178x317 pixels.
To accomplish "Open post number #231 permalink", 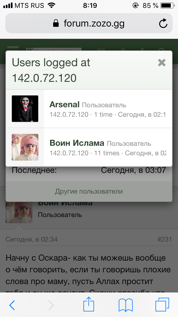I will click(x=165, y=239).
